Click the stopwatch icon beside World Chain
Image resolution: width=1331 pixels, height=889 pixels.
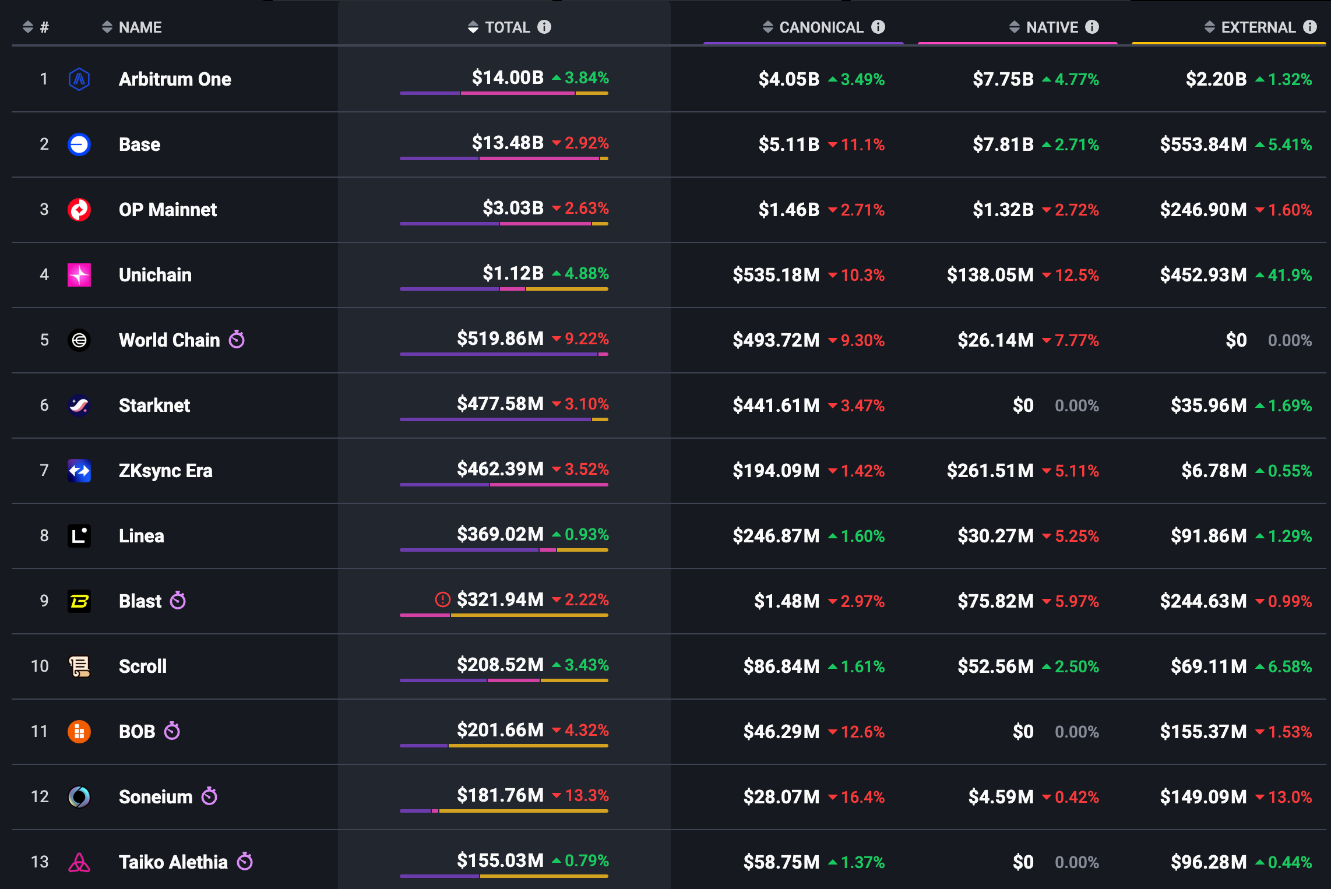click(237, 339)
